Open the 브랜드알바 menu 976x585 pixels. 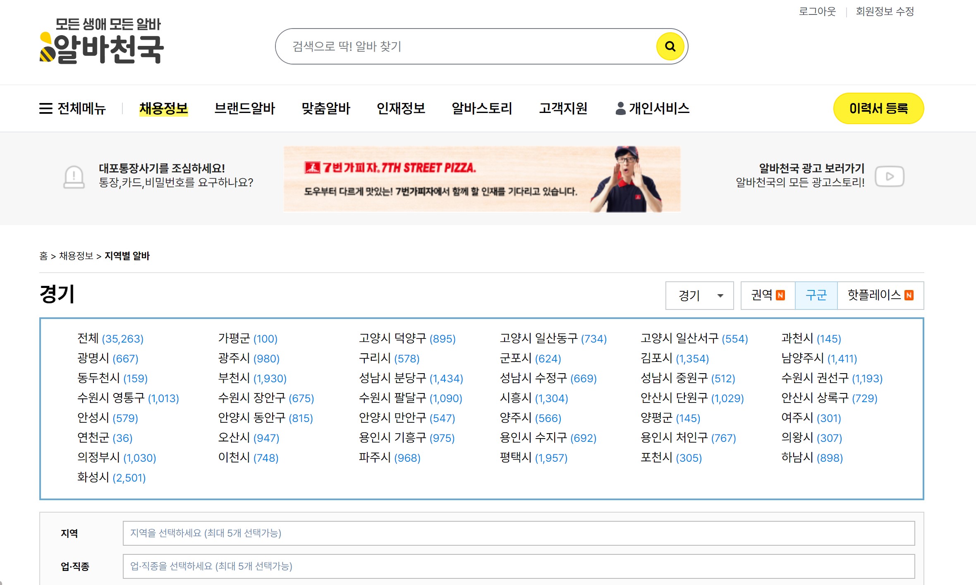(244, 108)
